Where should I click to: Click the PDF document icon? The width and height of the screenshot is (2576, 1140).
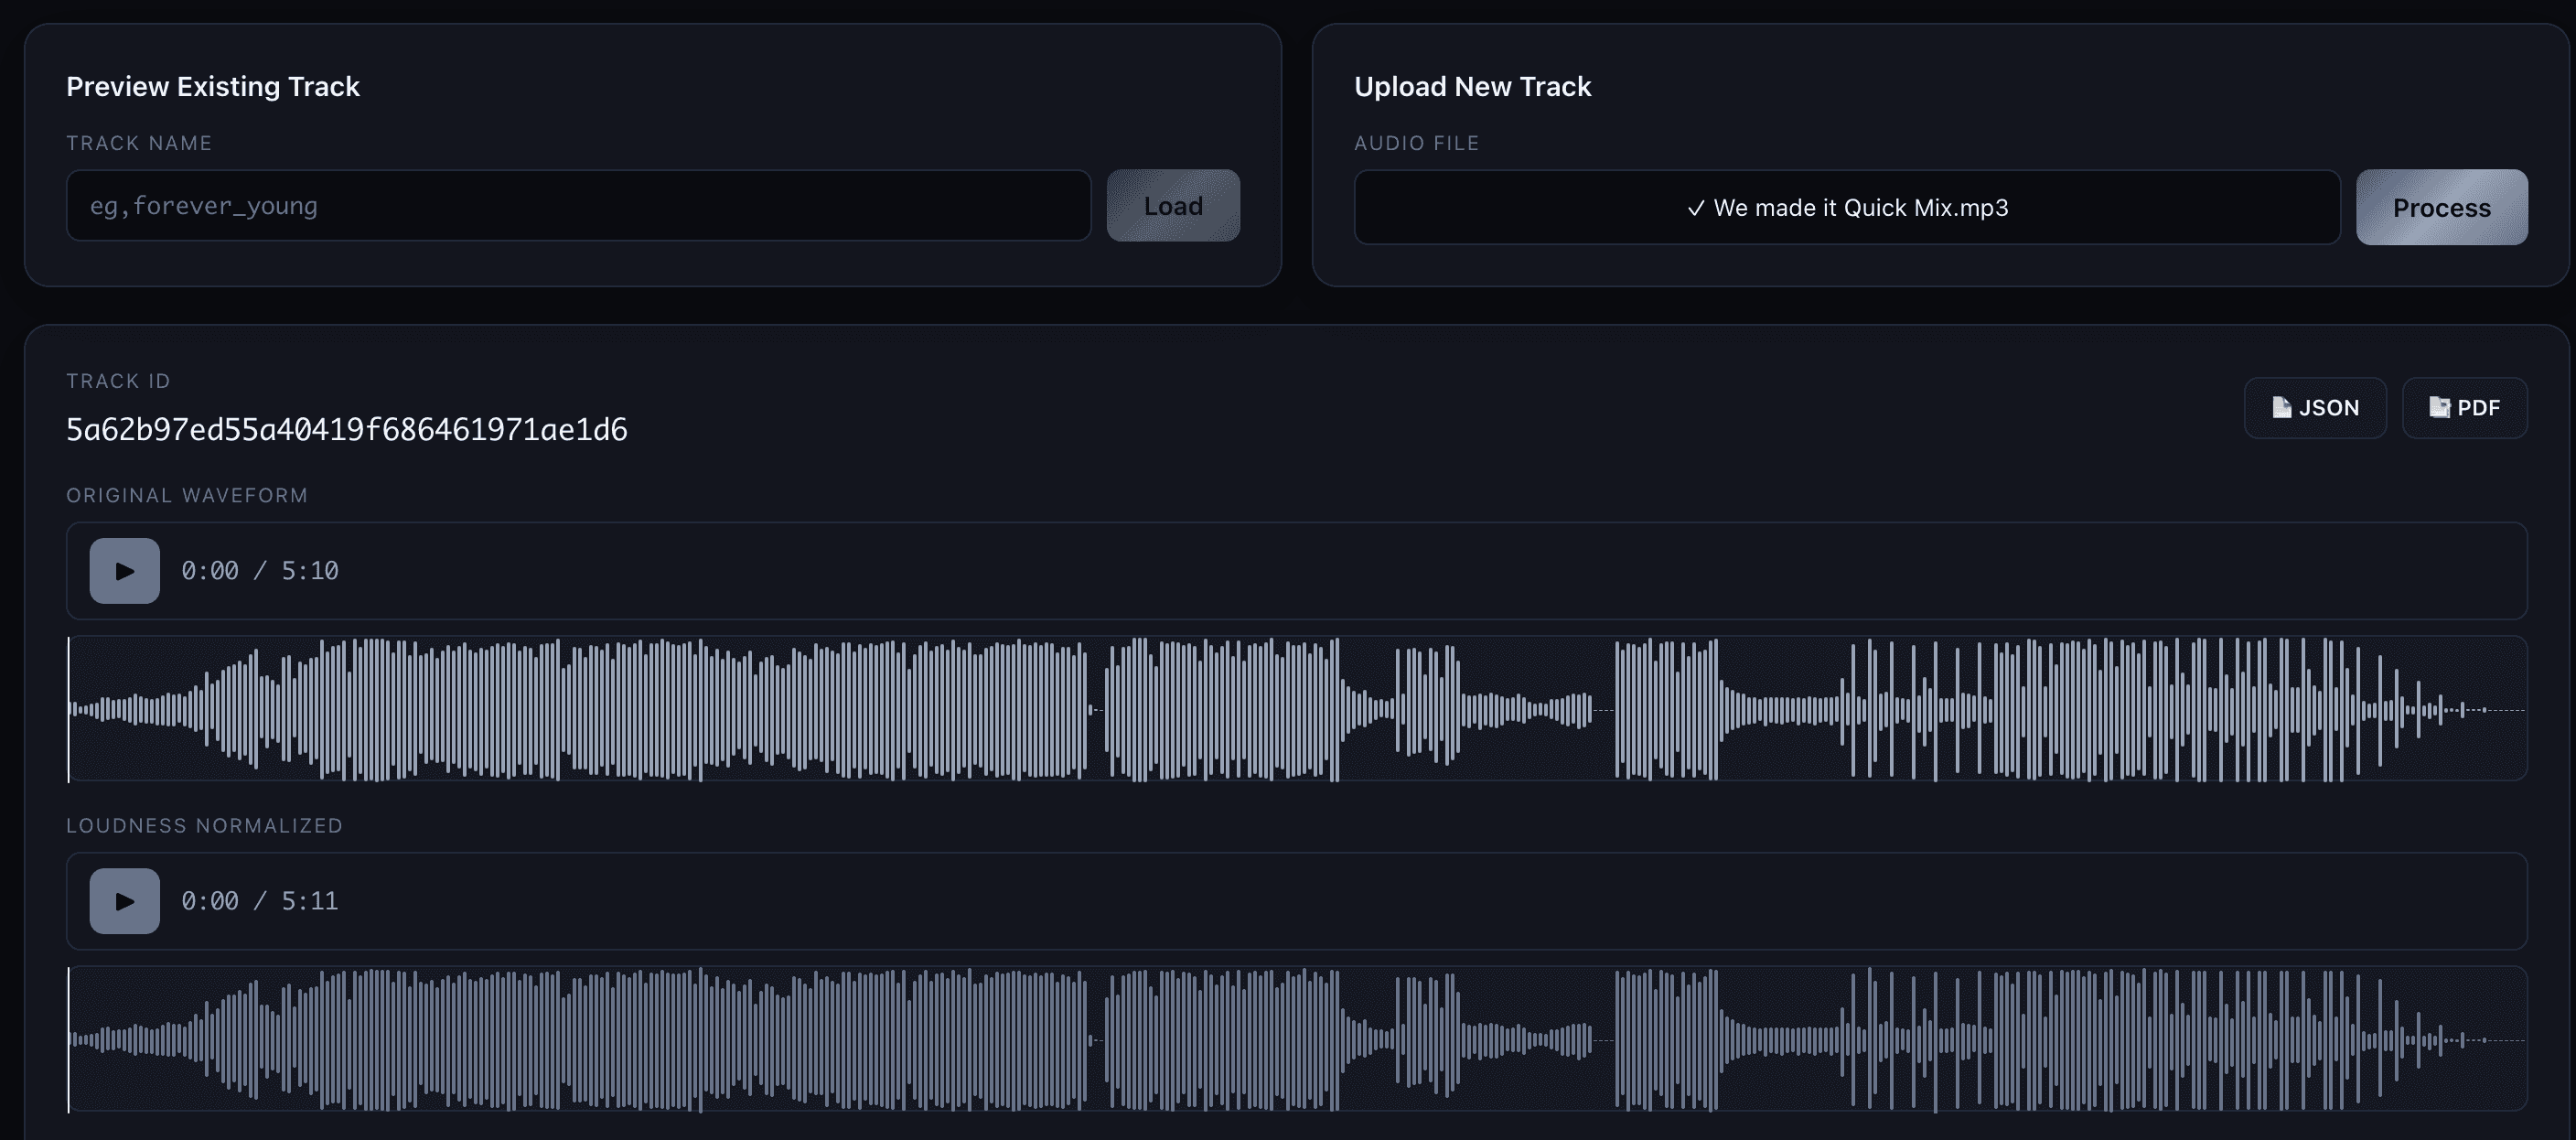2439,408
